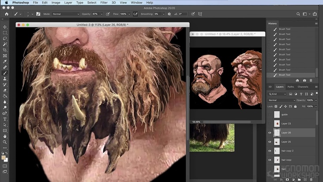Select the Paint Bucket tool
The height and width of the screenshot is (182, 323).
(x=5, y=96)
